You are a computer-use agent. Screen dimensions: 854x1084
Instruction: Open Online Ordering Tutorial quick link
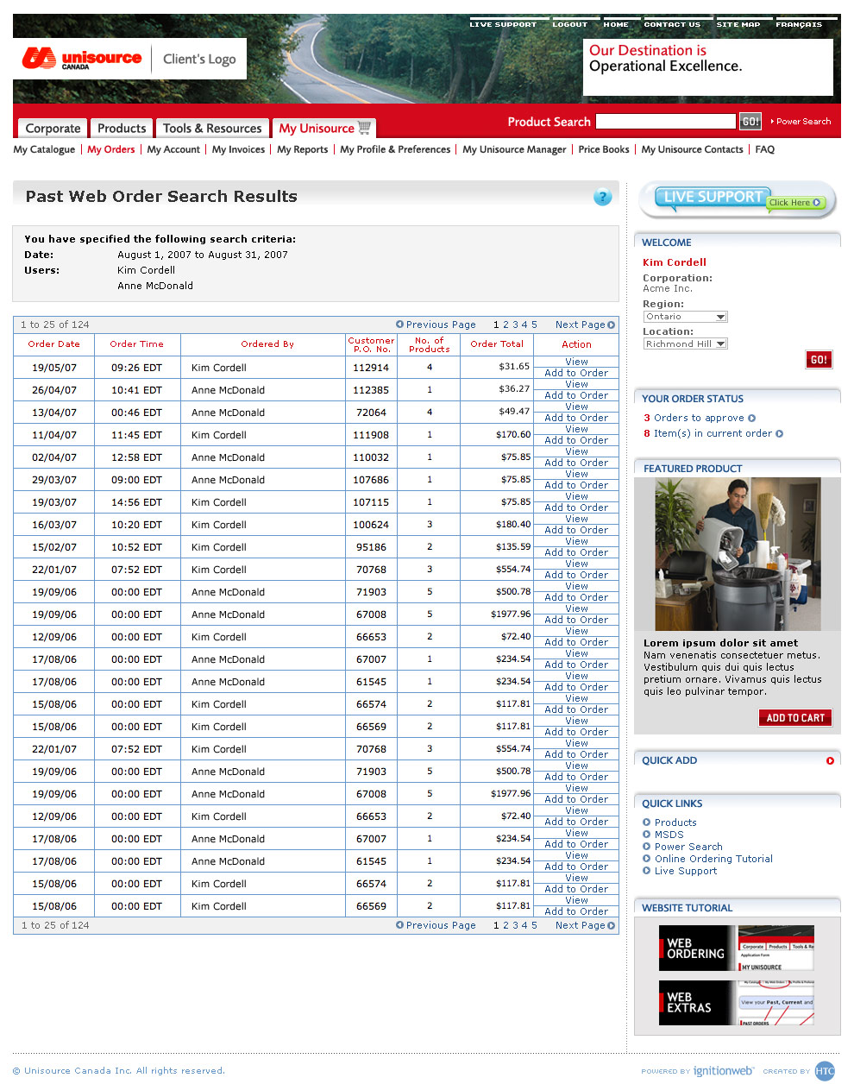(713, 859)
